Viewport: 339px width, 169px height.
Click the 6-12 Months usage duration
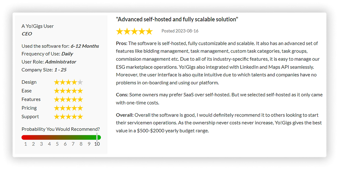point(85,46)
